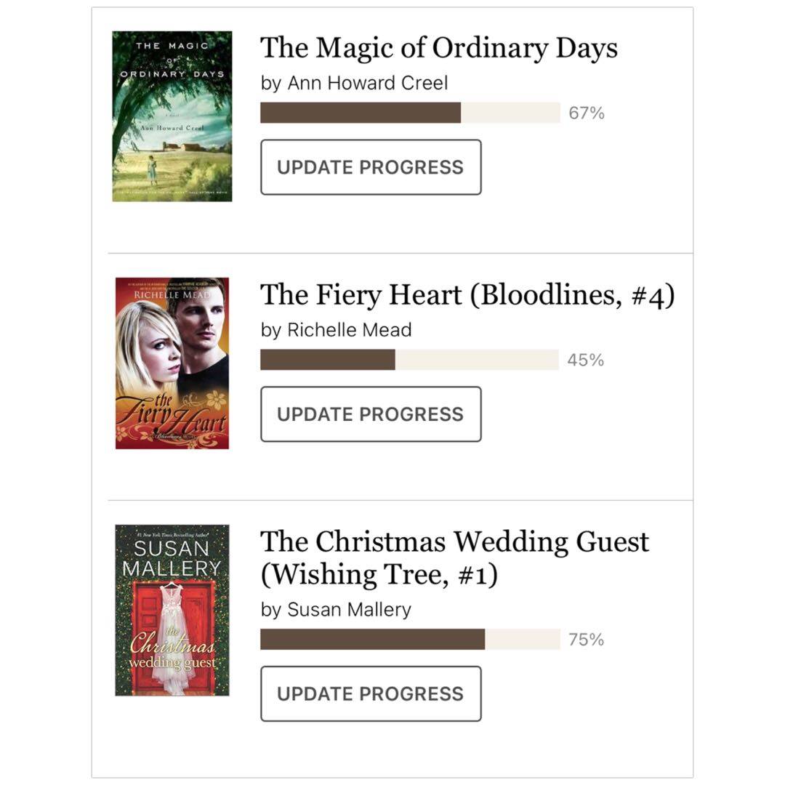The width and height of the screenshot is (785, 785).
Task: Open The Fiery Heart (Bloodlines, #4) title
Action: click(x=467, y=295)
